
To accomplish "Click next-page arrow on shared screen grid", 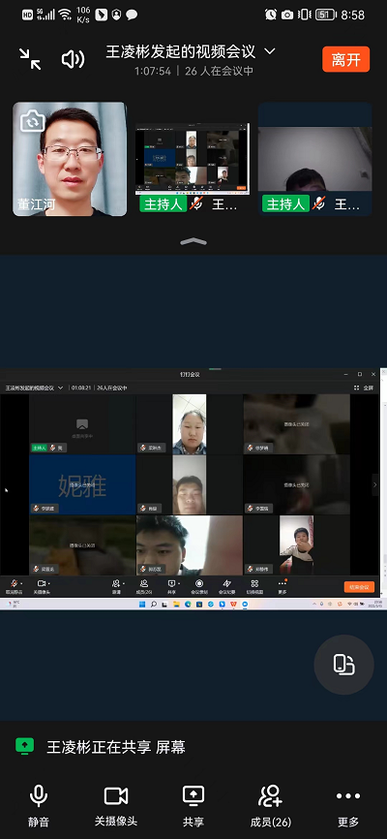I will 375,484.
